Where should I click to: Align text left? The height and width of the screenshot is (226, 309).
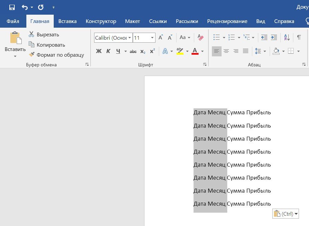click(217, 51)
